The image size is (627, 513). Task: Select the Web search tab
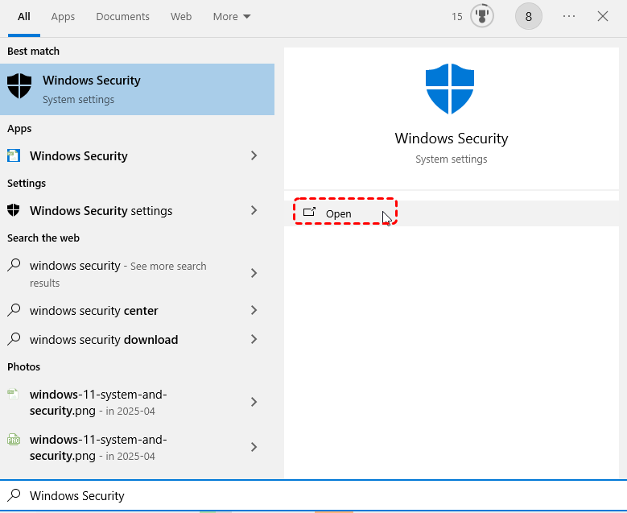click(x=181, y=16)
